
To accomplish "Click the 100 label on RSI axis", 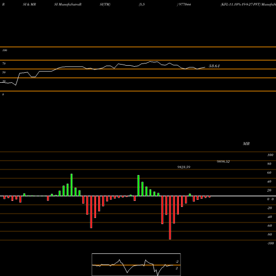I will tap(4, 50).
